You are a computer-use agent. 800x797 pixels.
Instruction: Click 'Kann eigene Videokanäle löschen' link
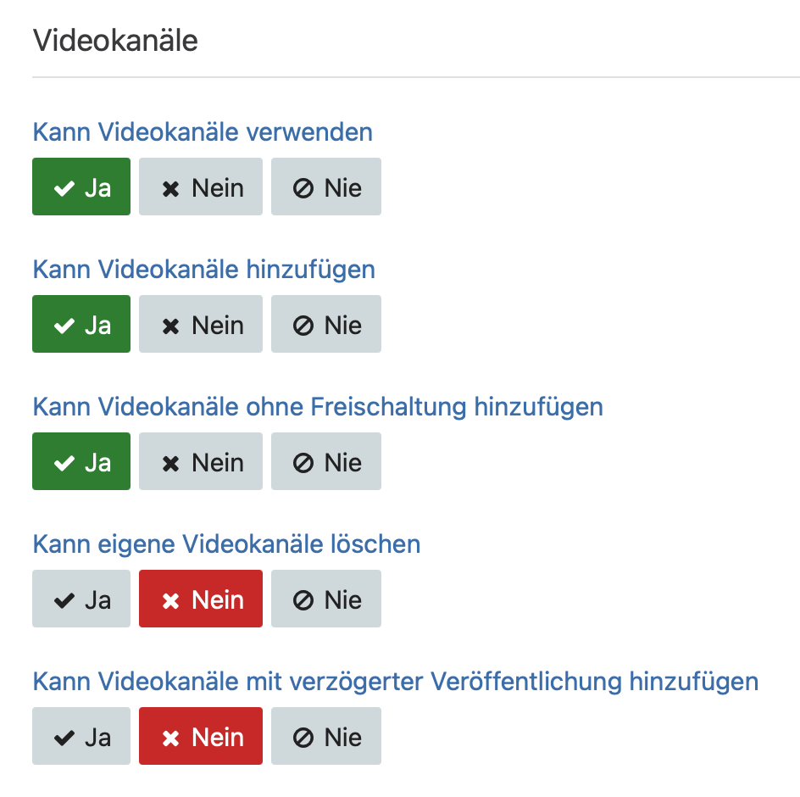click(x=226, y=544)
